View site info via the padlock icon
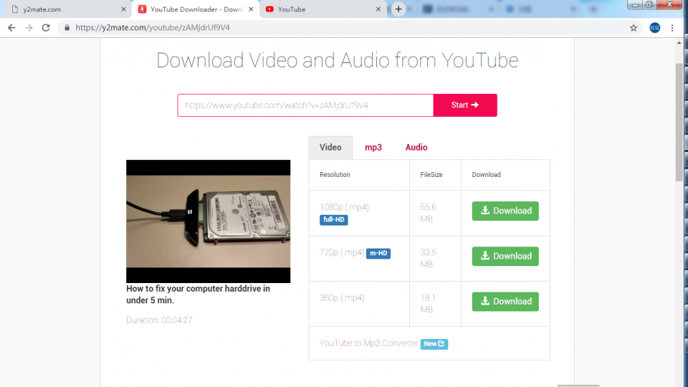 coord(67,28)
